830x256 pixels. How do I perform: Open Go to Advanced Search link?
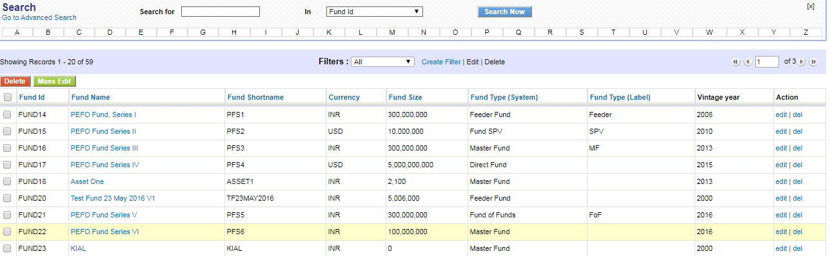click(x=39, y=17)
